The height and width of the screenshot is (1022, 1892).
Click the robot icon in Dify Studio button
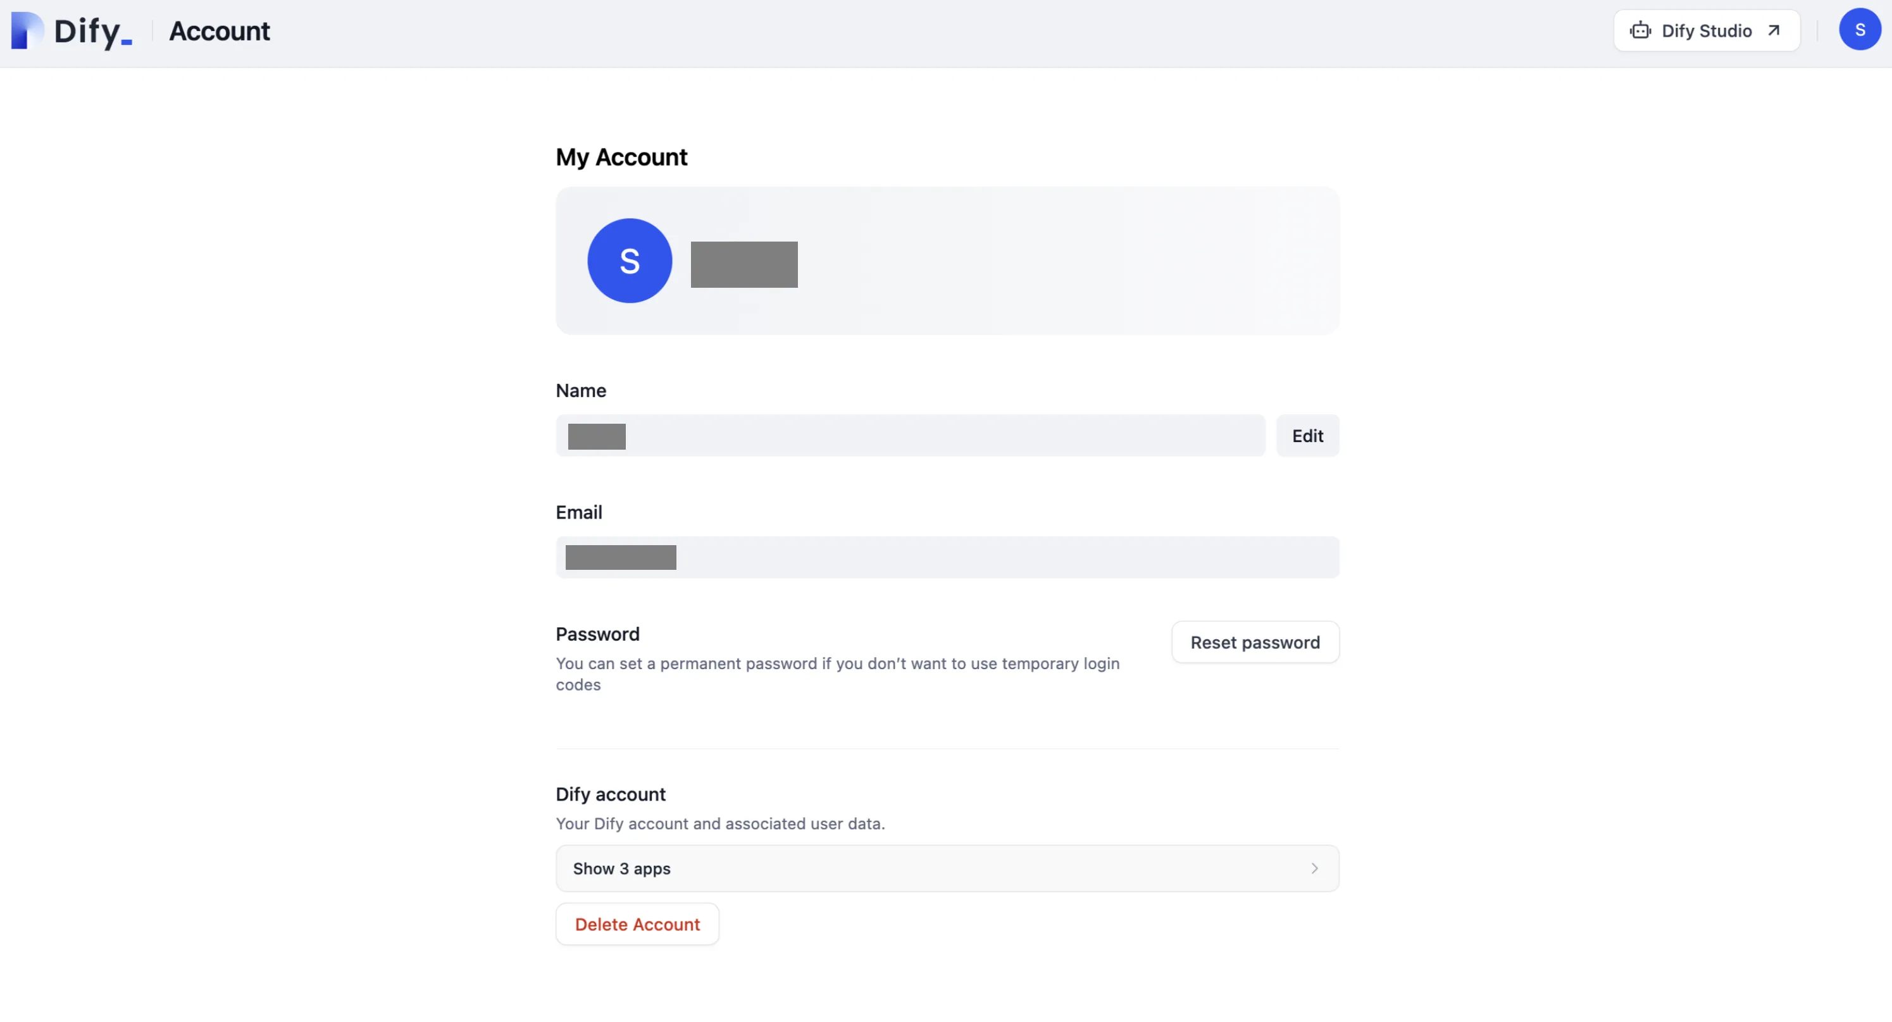coord(1640,31)
